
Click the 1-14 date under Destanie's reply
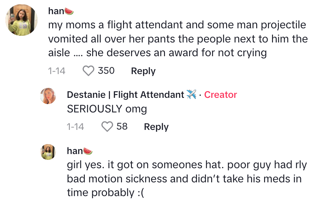[75, 127]
